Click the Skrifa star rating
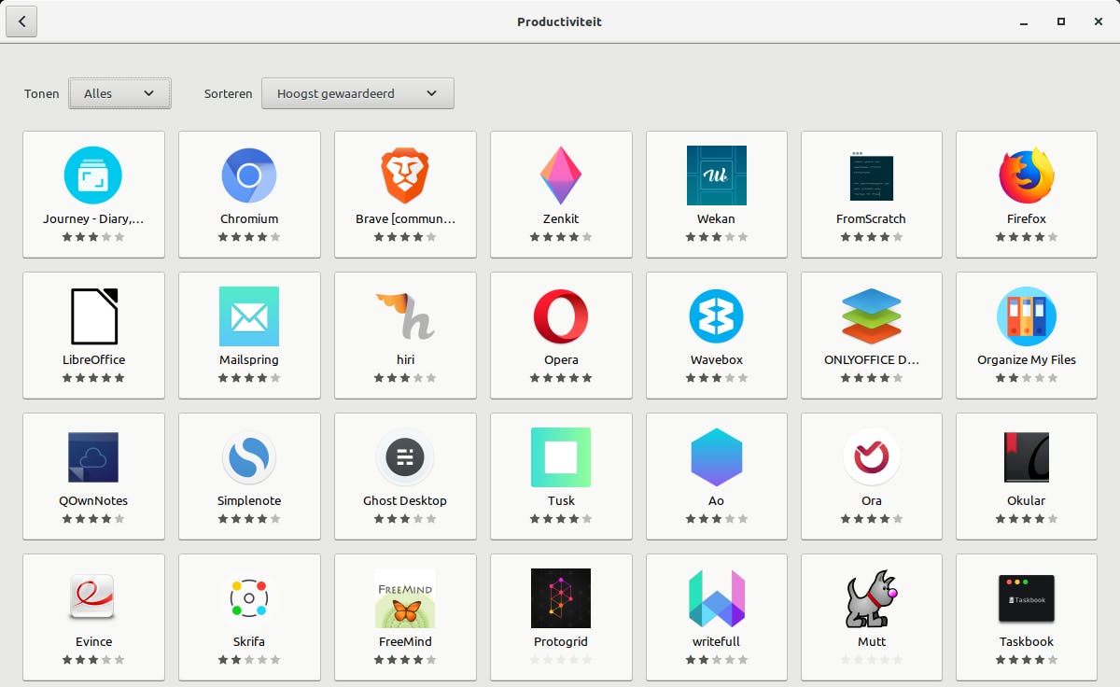The width and height of the screenshot is (1120, 687). pos(249,659)
